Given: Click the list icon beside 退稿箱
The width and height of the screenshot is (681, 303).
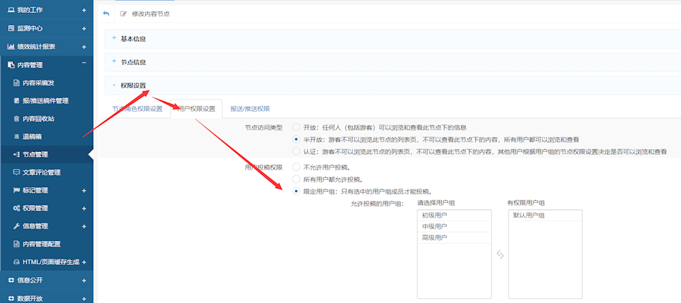Looking at the screenshot, I should [16, 137].
